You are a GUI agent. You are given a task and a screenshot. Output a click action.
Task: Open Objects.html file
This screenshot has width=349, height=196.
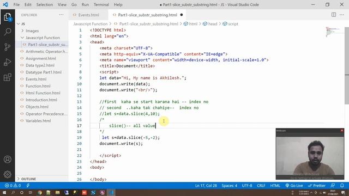point(37,107)
